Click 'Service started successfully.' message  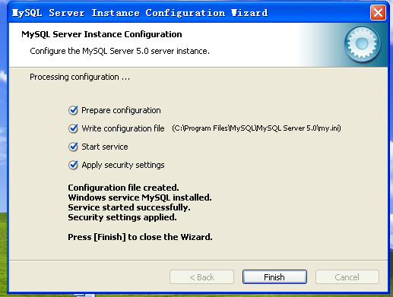point(129,207)
